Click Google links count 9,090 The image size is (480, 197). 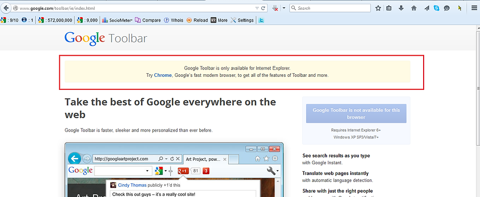click(87, 20)
